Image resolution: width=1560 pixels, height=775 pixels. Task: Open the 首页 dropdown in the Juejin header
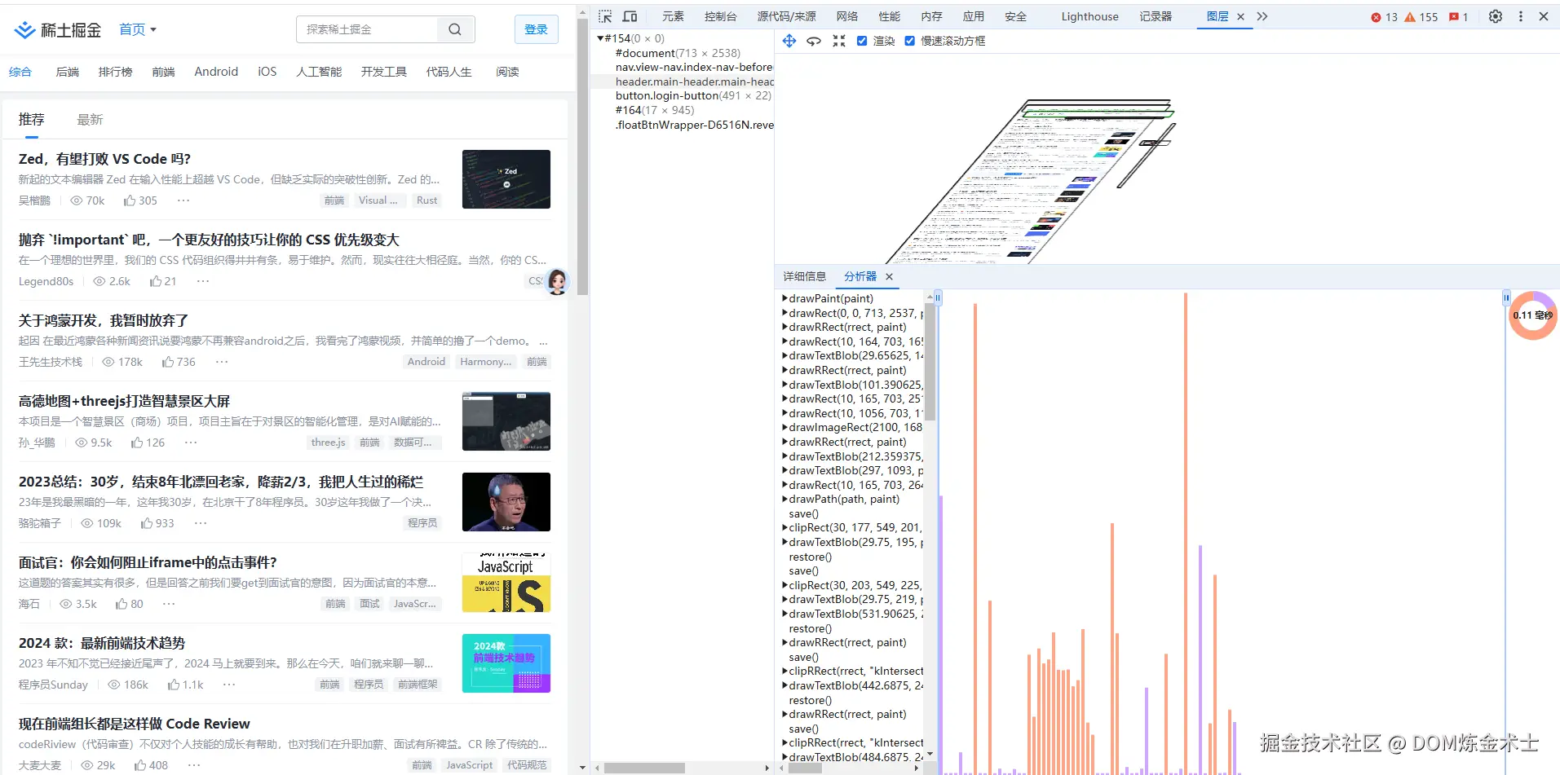point(138,30)
